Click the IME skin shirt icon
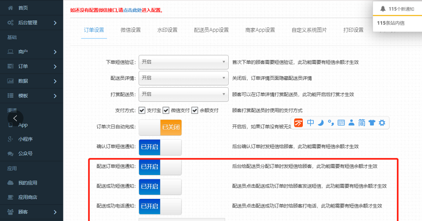 pos(371,123)
